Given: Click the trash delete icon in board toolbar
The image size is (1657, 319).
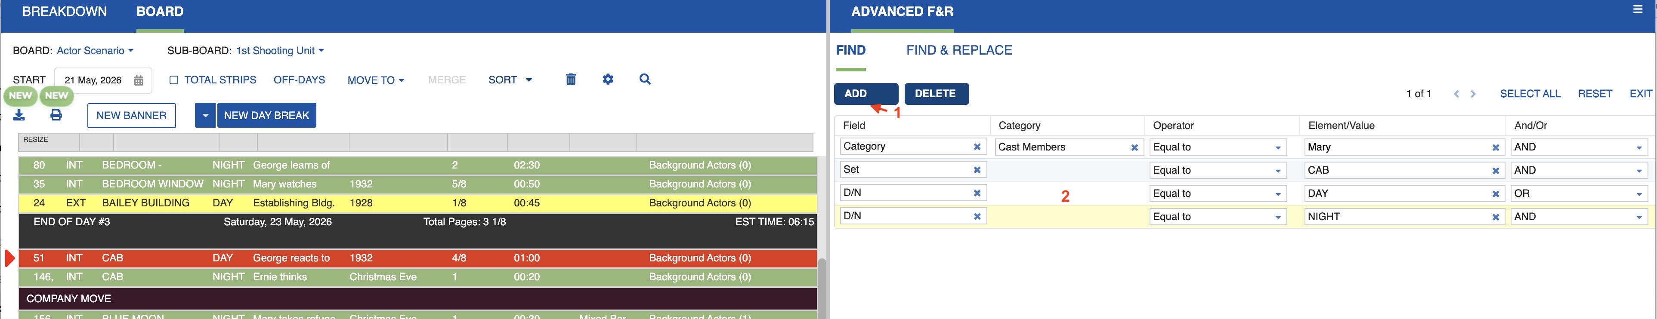Looking at the screenshot, I should click(x=571, y=79).
